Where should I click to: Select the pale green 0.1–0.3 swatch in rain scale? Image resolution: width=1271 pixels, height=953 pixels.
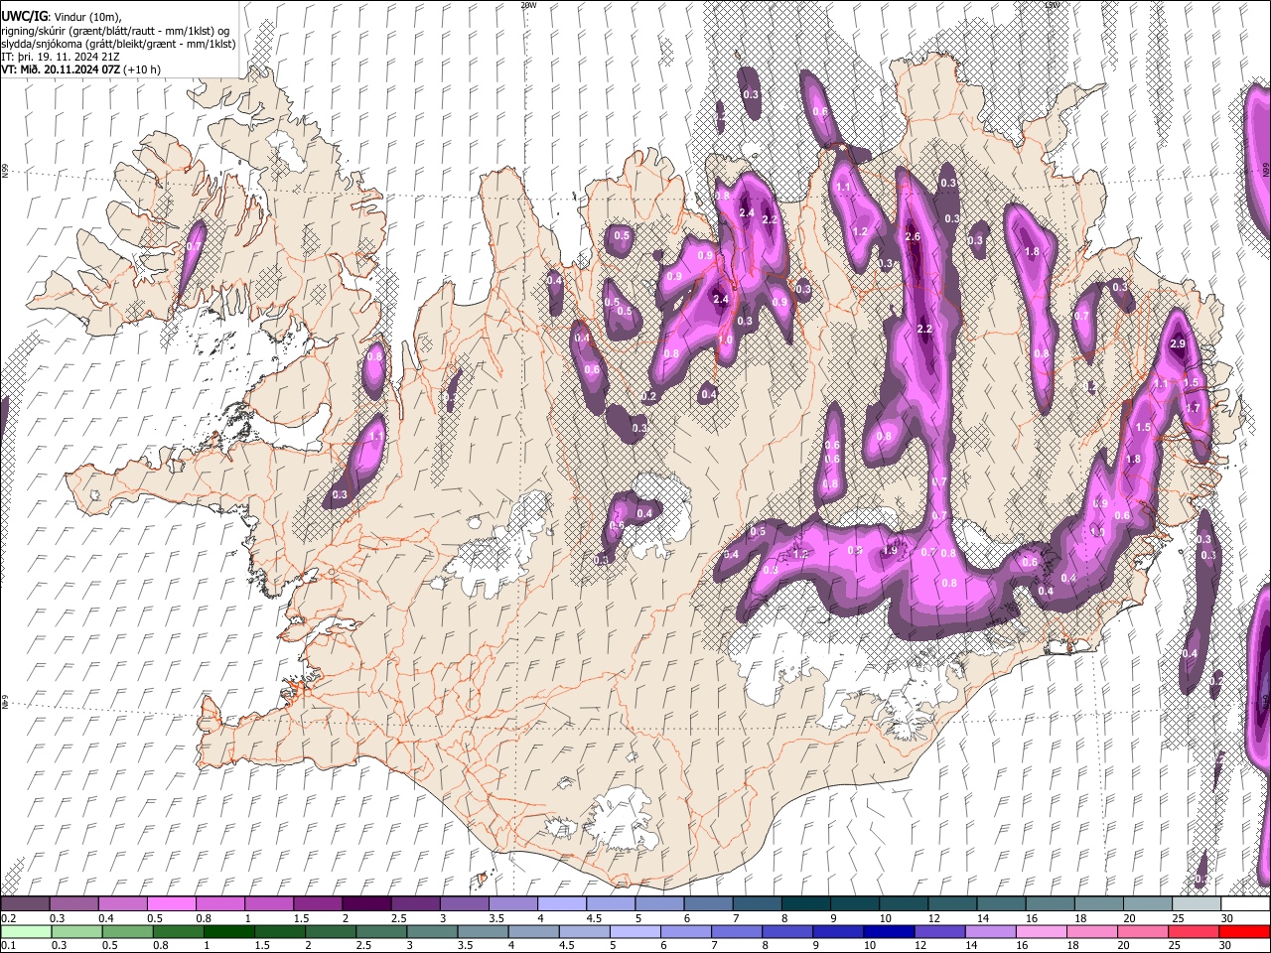pos(25,931)
